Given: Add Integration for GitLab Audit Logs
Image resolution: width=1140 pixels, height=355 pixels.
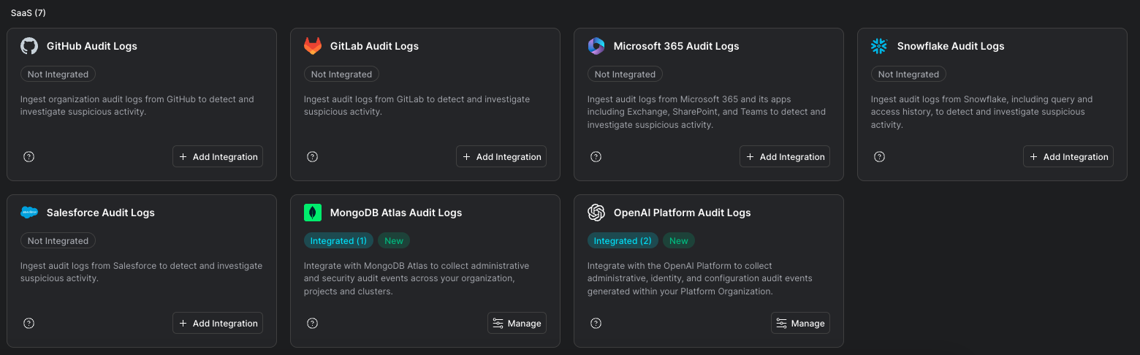Looking at the screenshot, I should point(501,156).
